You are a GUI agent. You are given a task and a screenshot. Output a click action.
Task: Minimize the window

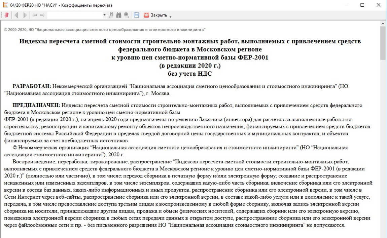click(x=346, y=5)
